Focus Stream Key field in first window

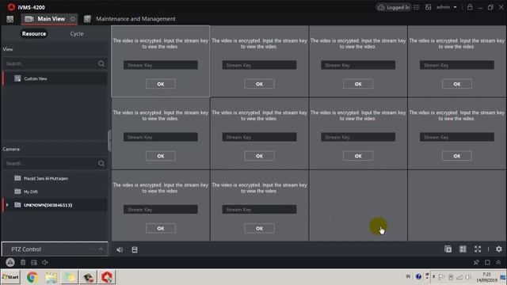tap(160, 65)
